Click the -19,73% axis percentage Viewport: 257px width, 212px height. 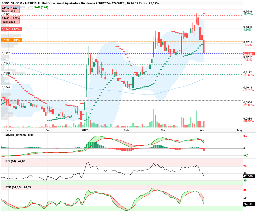pos(248,90)
